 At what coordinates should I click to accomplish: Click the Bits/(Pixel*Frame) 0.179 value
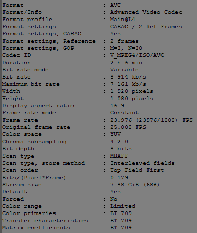pos(119,178)
